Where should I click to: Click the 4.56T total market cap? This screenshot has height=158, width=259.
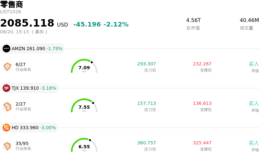[x=193, y=20]
